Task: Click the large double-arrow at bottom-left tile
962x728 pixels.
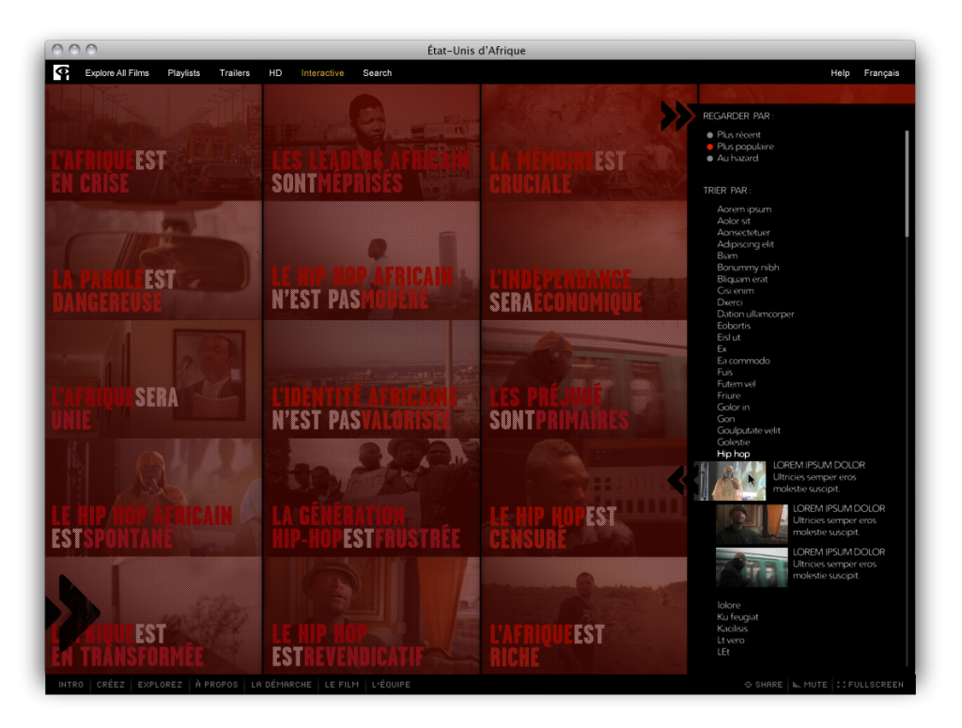Action: (71, 614)
